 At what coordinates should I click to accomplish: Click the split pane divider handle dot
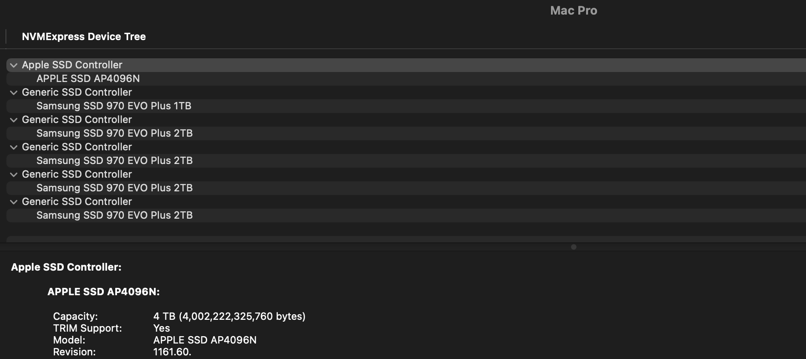point(574,247)
